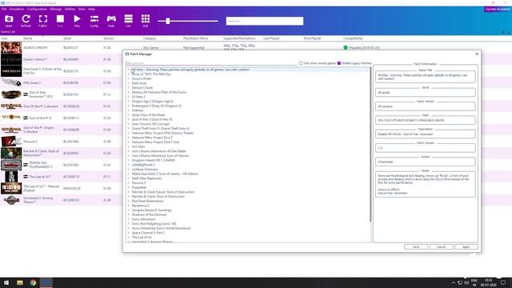The width and height of the screenshot is (512, 288).
Task: Click the RPCS3 taskbar icon
Action: (x=46, y=282)
